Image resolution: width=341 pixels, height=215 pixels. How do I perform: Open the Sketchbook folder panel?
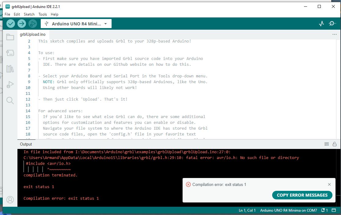pos(10,37)
